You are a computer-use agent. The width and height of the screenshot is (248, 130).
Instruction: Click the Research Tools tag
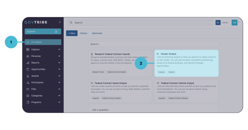[98, 72]
